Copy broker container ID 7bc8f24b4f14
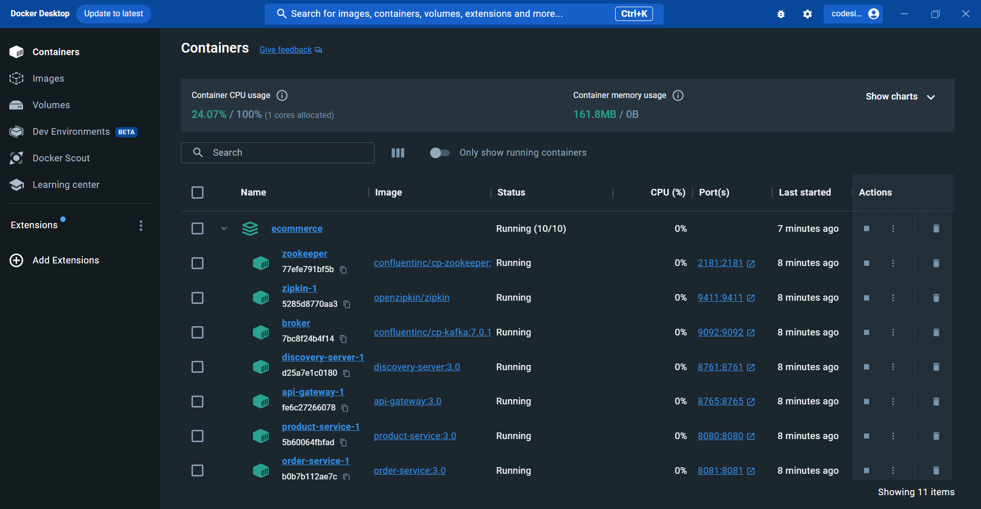The width and height of the screenshot is (981, 509). point(343,339)
